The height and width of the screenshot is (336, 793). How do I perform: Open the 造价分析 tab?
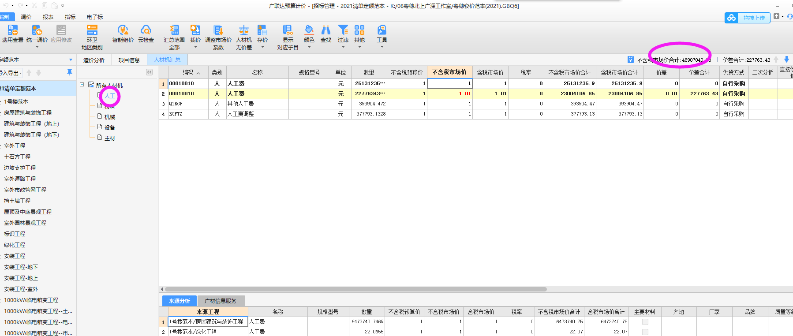(94, 60)
